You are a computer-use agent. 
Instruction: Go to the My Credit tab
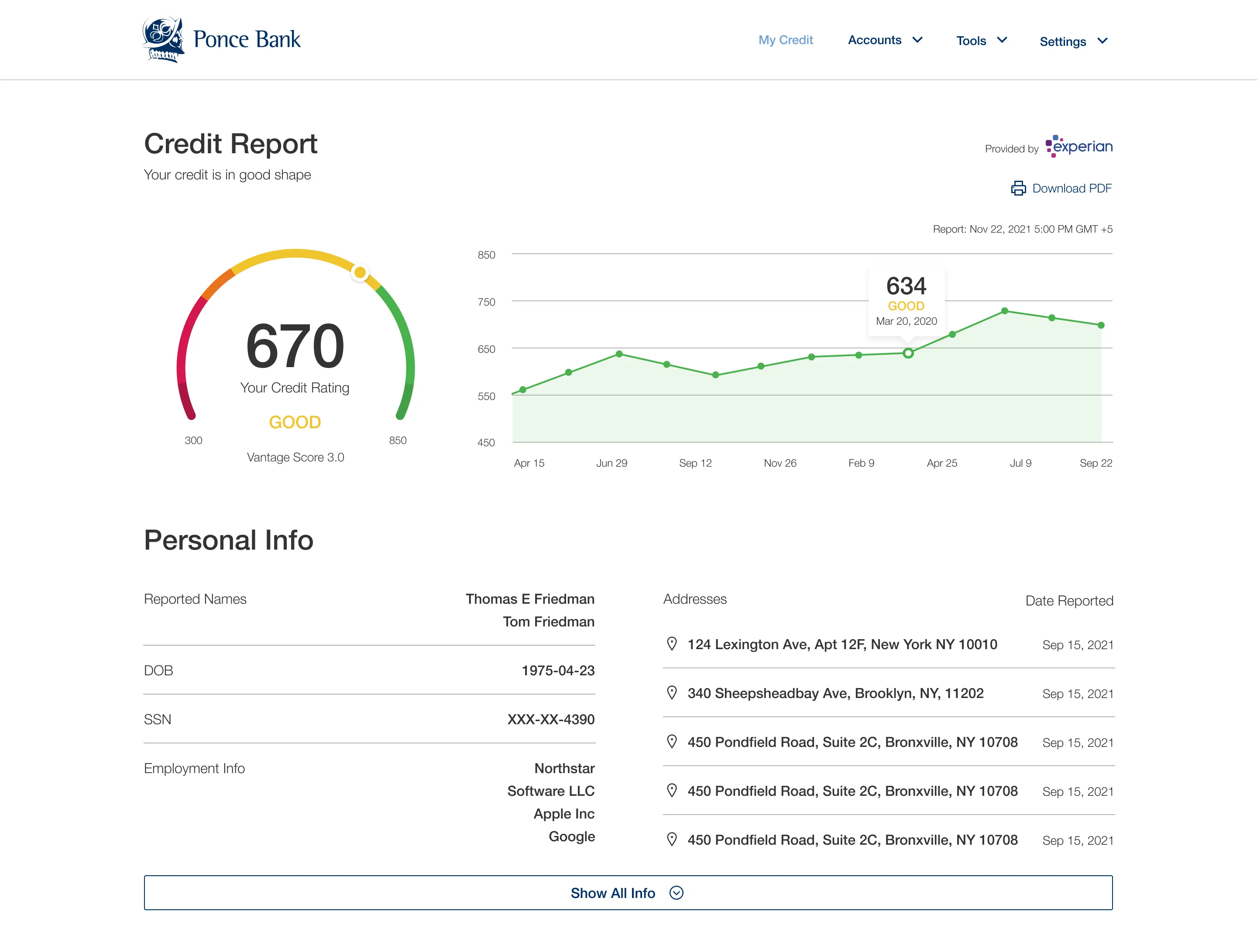pos(785,40)
